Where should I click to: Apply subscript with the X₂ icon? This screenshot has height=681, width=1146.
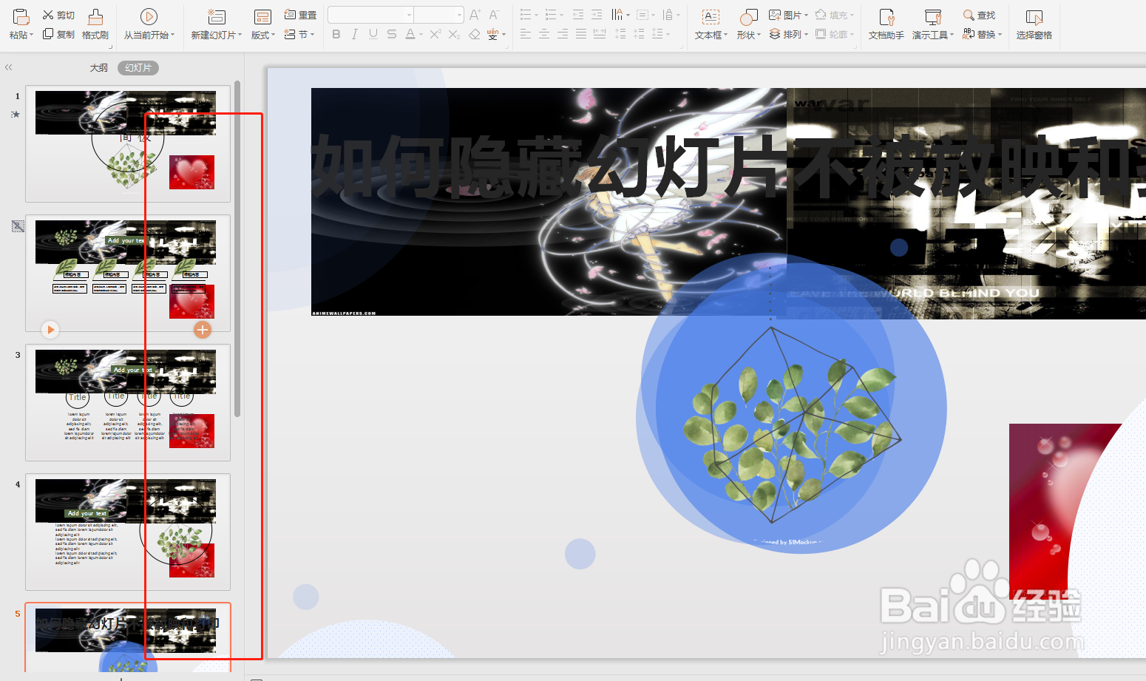click(x=455, y=34)
